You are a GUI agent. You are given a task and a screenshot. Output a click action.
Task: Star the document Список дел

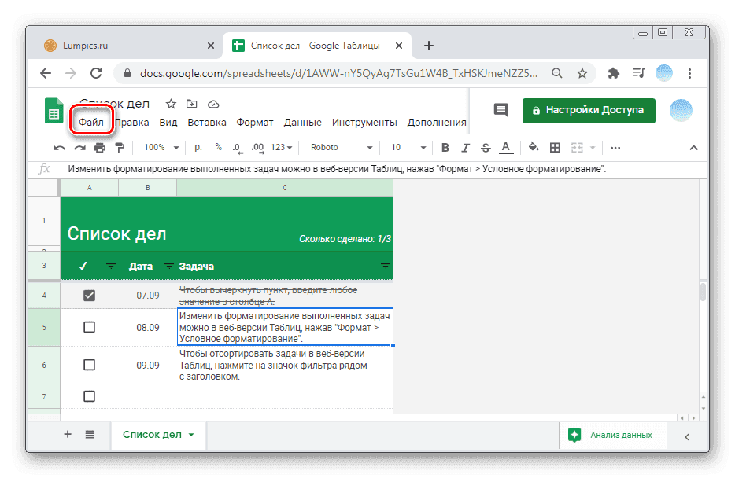168,105
